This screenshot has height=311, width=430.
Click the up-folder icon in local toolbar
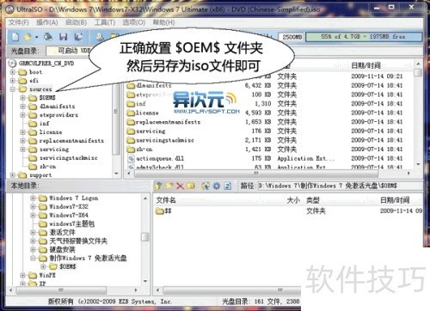158,186
